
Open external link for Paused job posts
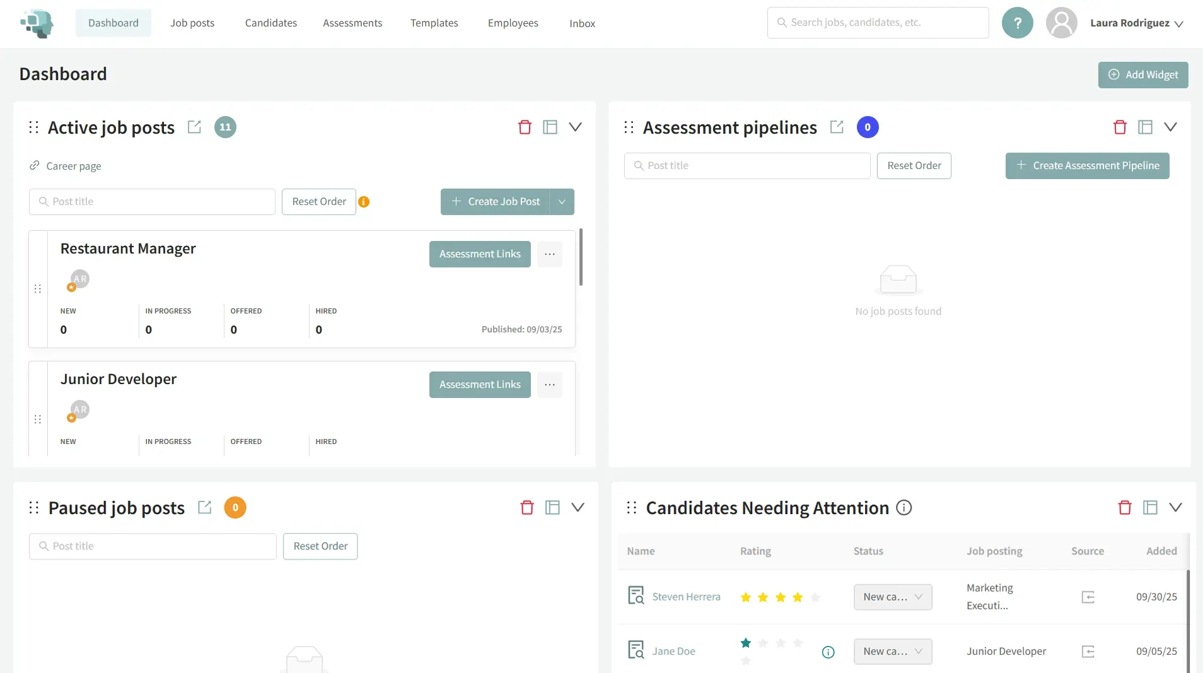pyautogui.click(x=204, y=508)
